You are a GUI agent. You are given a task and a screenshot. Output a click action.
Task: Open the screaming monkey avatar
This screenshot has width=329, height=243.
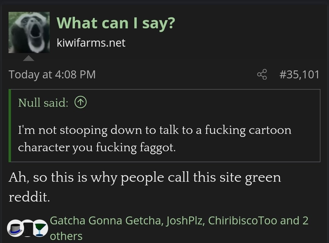[x=29, y=33]
